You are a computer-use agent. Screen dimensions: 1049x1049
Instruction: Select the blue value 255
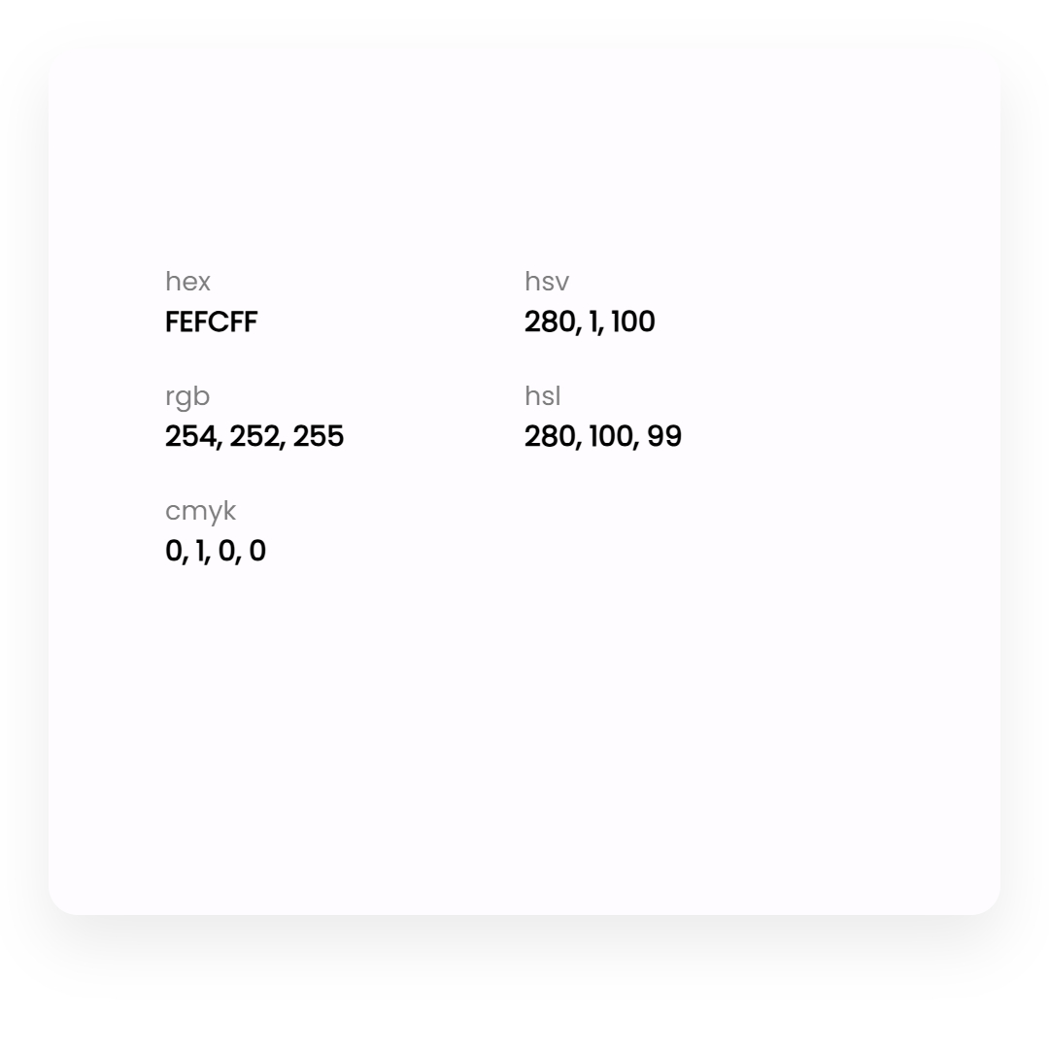coord(319,436)
